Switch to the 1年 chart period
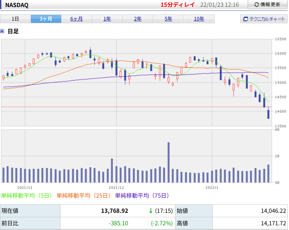This screenshot has width=289, height=230. [107, 19]
